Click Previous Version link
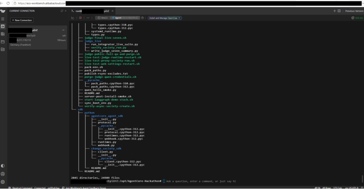The height and width of the screenshot is (189, 364). tap(354, 11)
